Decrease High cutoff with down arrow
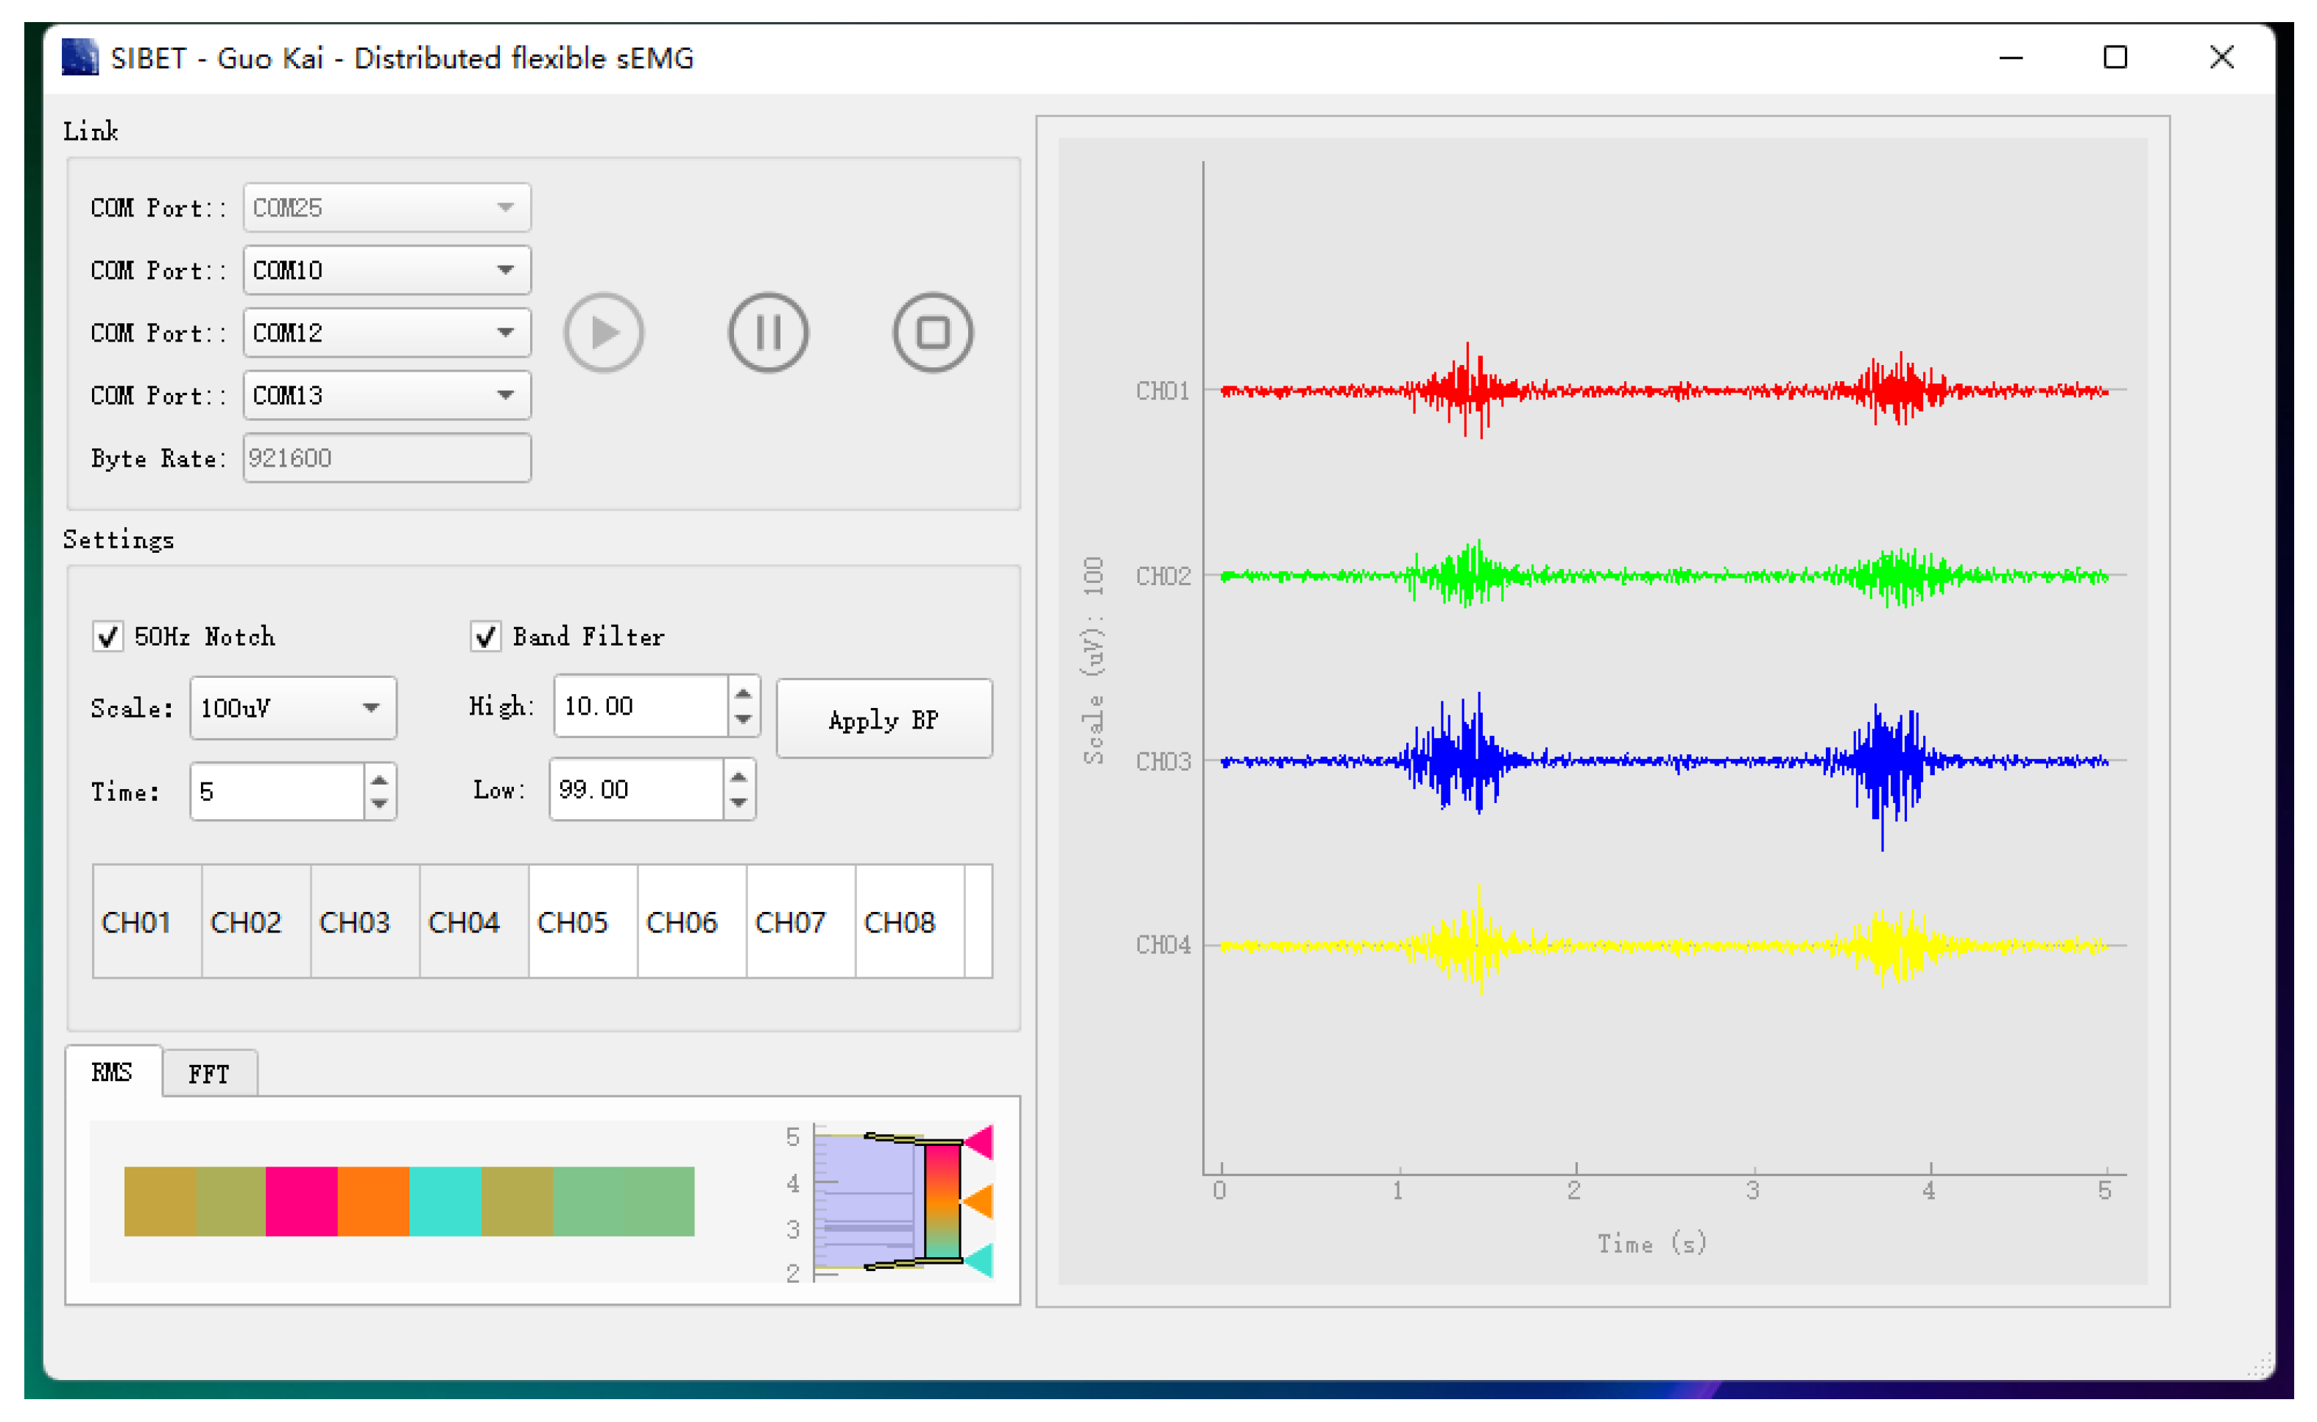 pyautogui.click(x=742, y=718)
